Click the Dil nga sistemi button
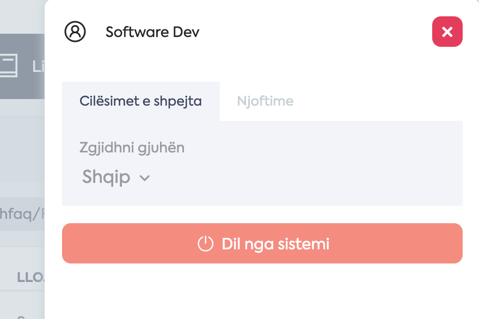Screen dimensions: 479x319 262,243
